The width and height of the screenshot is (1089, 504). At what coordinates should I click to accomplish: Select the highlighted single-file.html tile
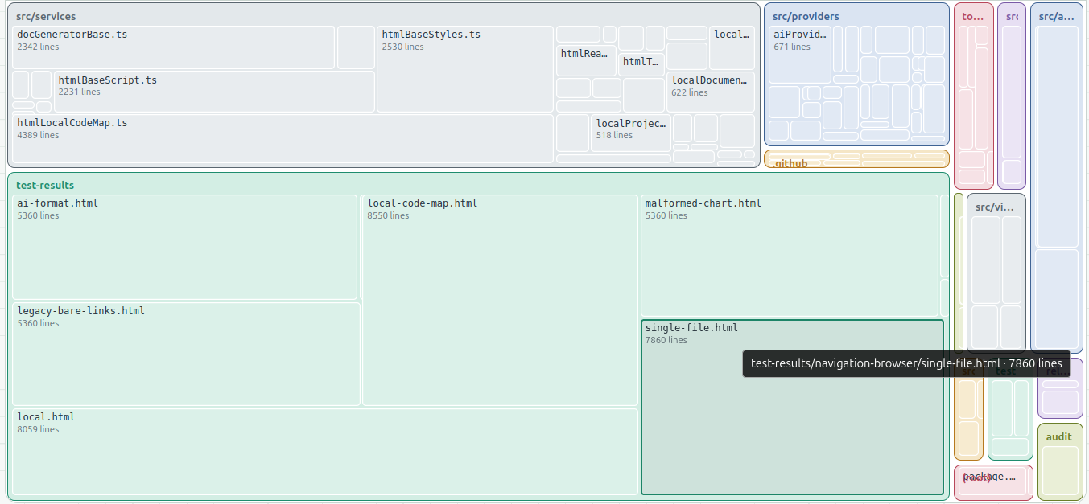pos(792,407)
